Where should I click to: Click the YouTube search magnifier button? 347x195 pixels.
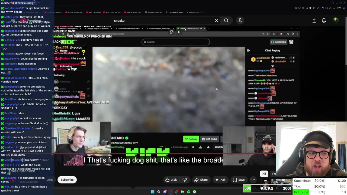click(226, 21)
